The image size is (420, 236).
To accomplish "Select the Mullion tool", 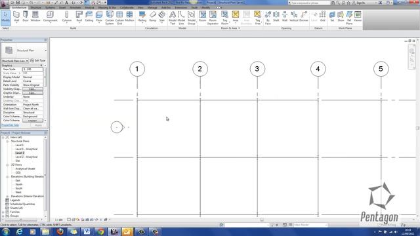I will (130, 16).
